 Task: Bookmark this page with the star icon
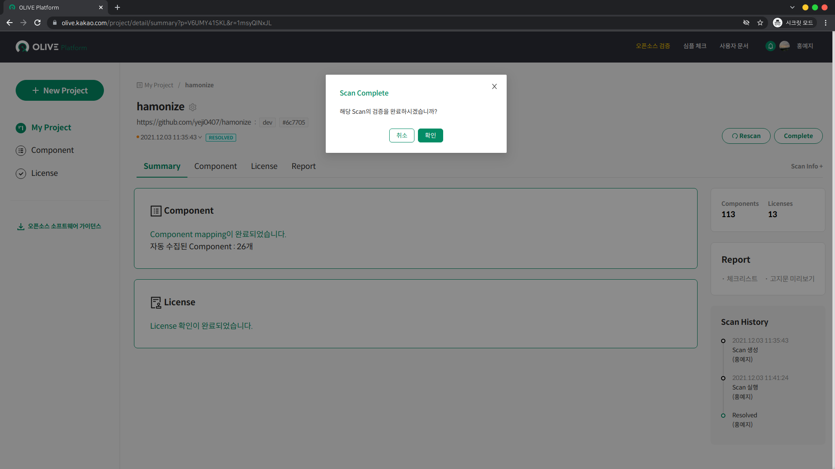coord(760,23)
